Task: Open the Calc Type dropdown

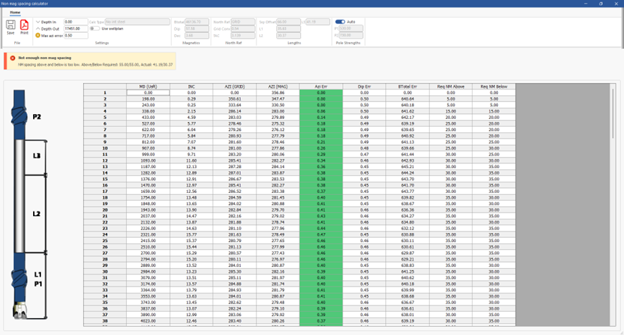Action: [x=137, y=22]
